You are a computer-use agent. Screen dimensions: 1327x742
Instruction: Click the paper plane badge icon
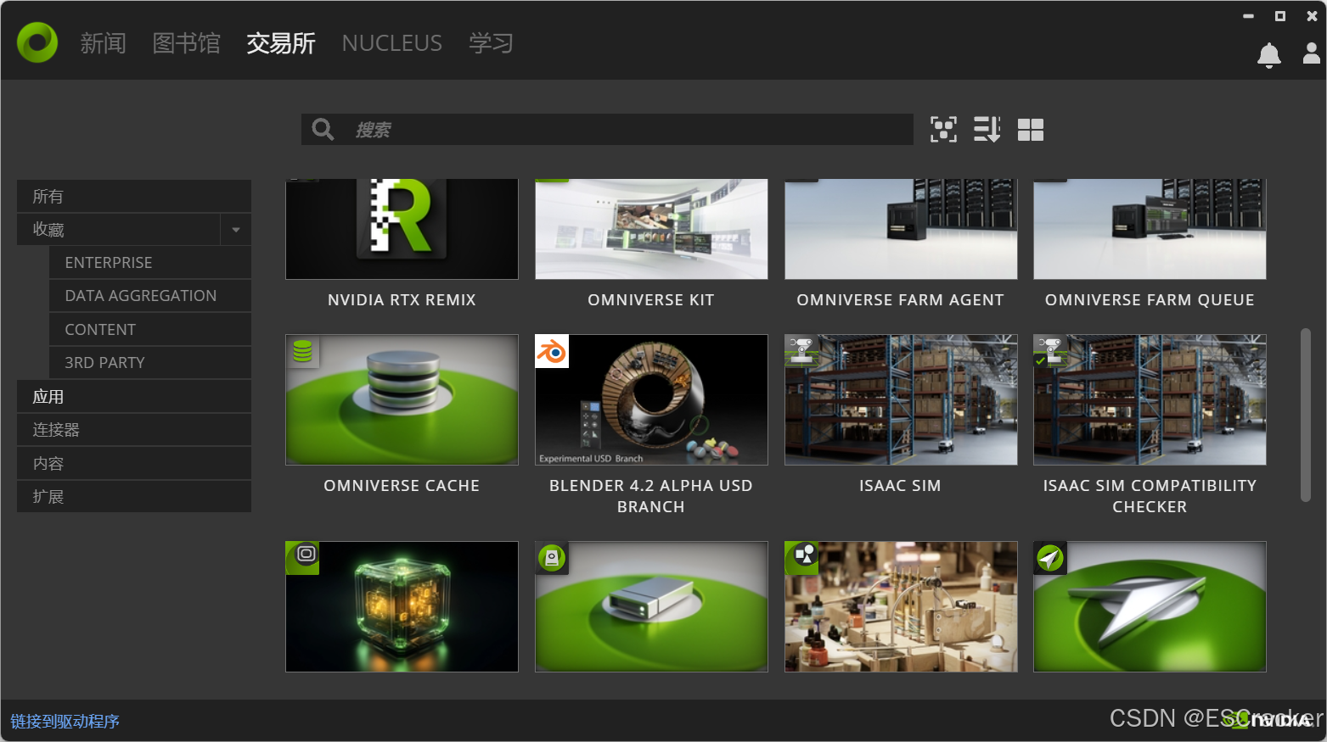1050,558
